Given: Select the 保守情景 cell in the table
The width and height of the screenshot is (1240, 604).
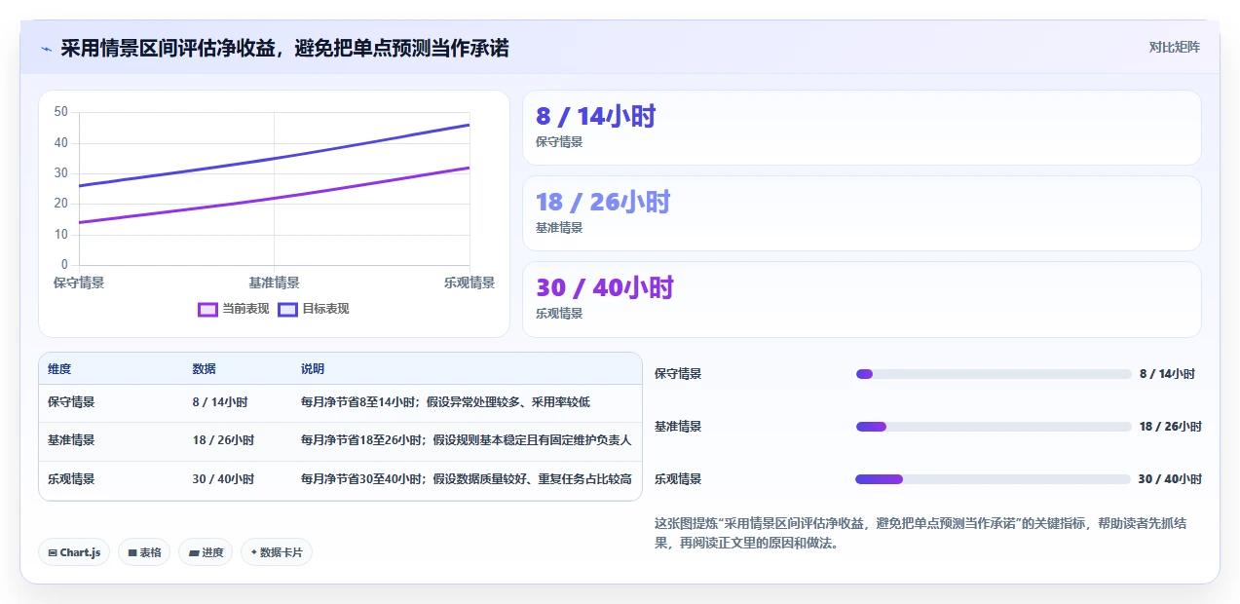Looking at the screenshot, I should coord(71,401).
